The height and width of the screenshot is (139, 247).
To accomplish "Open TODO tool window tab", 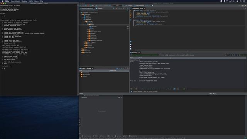I will [x=95, y=136].
